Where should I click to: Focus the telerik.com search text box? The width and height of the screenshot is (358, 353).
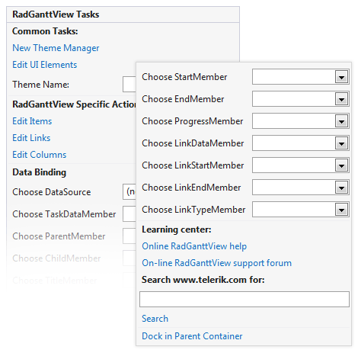pyautogui.click(x=245, y=300)
